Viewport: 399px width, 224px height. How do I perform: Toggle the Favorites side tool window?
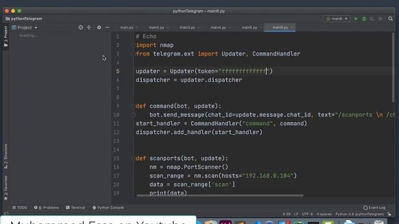[6, 187]
